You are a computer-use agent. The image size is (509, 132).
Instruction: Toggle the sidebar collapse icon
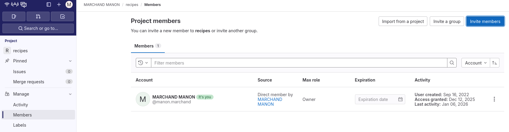pyautogui.click(x=49, y=4)
